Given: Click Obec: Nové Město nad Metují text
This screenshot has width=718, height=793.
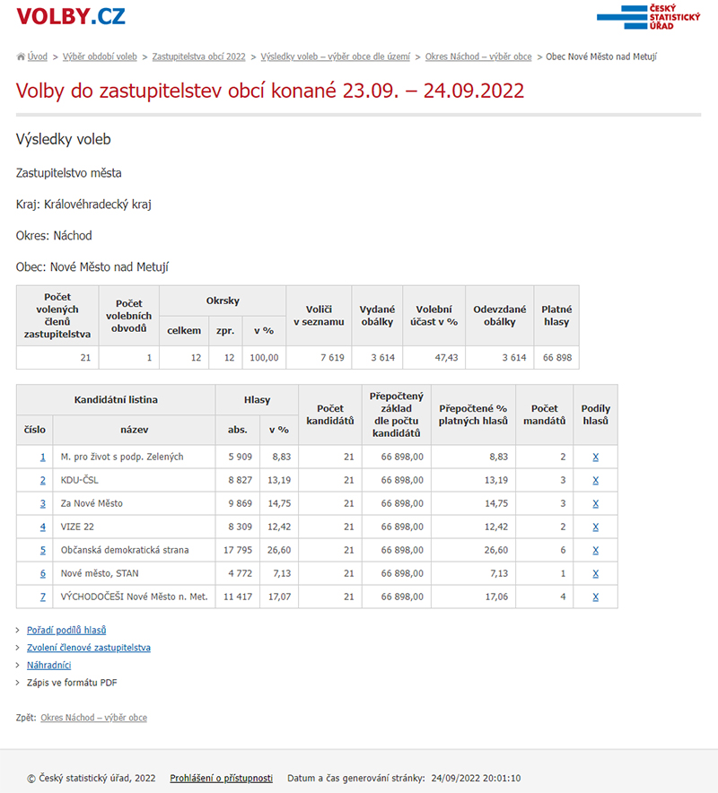Looking at the screenshot, I should [x=92, y=267].
